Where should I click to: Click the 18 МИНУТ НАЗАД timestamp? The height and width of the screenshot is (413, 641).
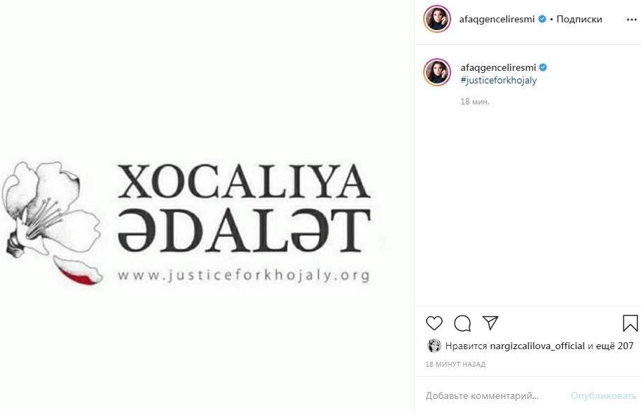(x=455, y=365)
